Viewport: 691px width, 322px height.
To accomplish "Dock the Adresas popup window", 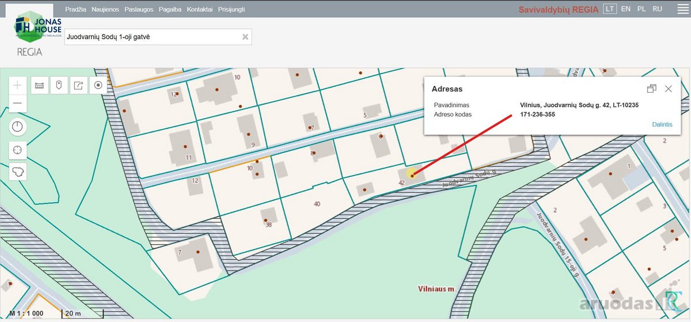I will pos(652,89).
